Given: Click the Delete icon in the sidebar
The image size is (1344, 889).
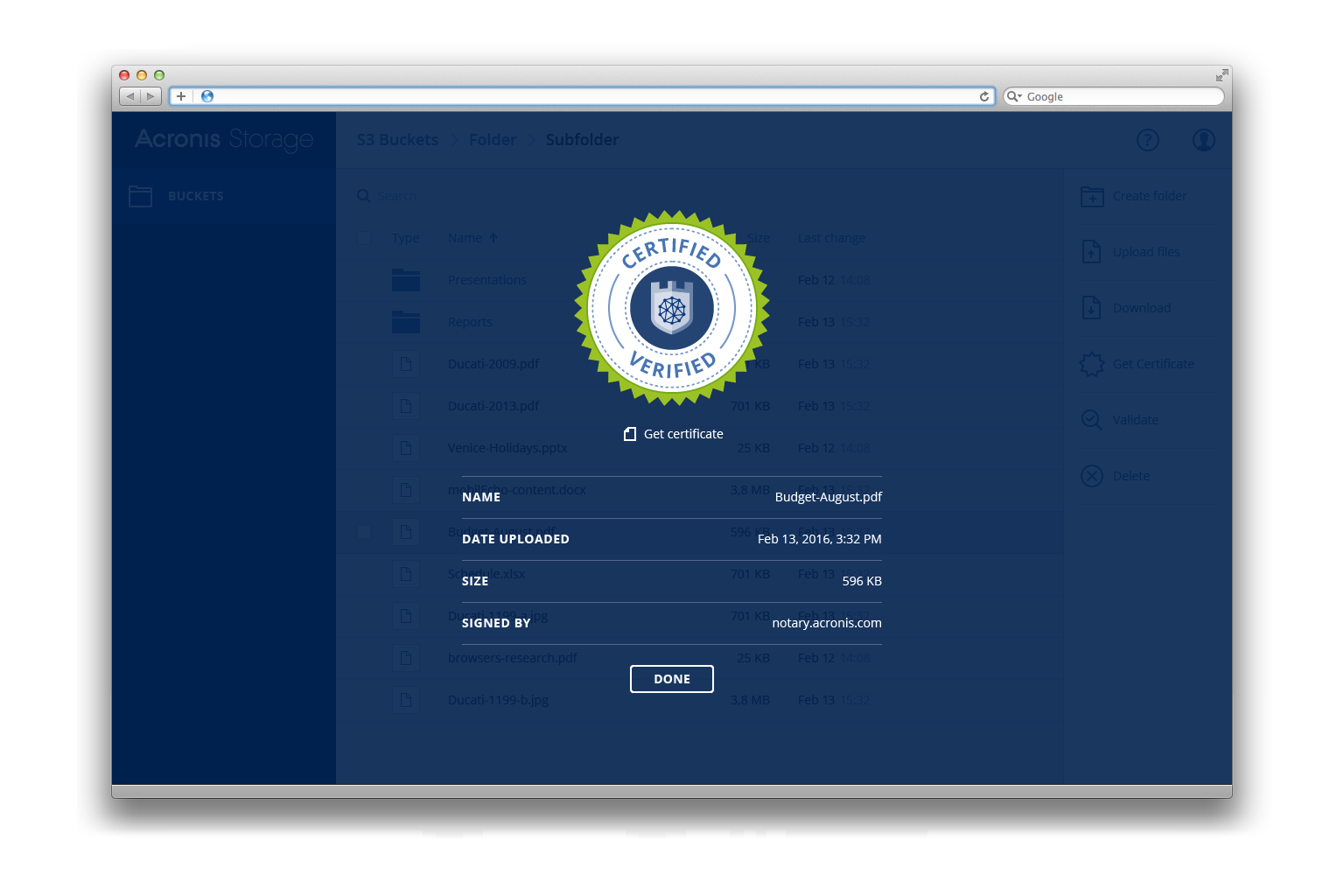Looking at the screenshot, I should [1092, 476].
